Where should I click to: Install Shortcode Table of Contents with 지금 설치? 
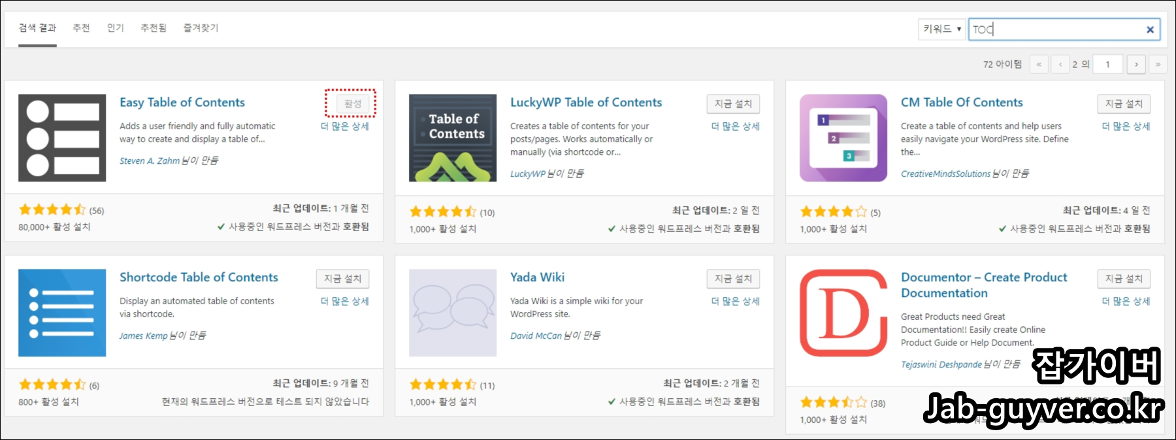click(x=342, y=279)
